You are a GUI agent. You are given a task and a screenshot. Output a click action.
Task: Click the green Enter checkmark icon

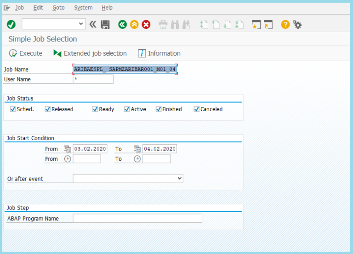[11, 24]
